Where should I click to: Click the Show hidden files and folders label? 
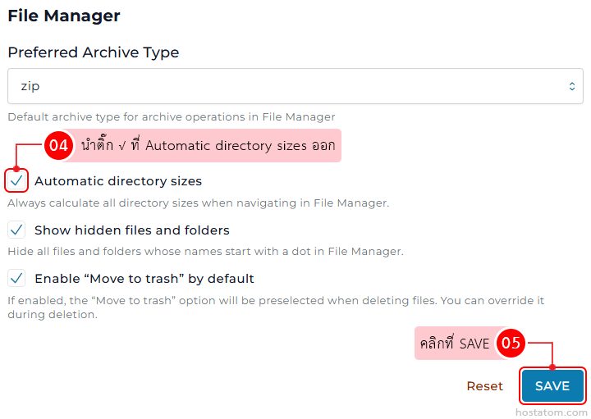pyautogui.click(x=132, y=230)
